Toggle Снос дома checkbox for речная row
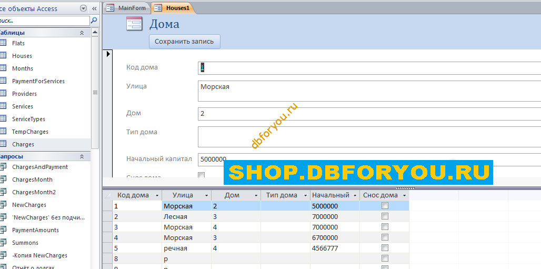The width and height of the screenshot is (541, 269). (385, 248)
